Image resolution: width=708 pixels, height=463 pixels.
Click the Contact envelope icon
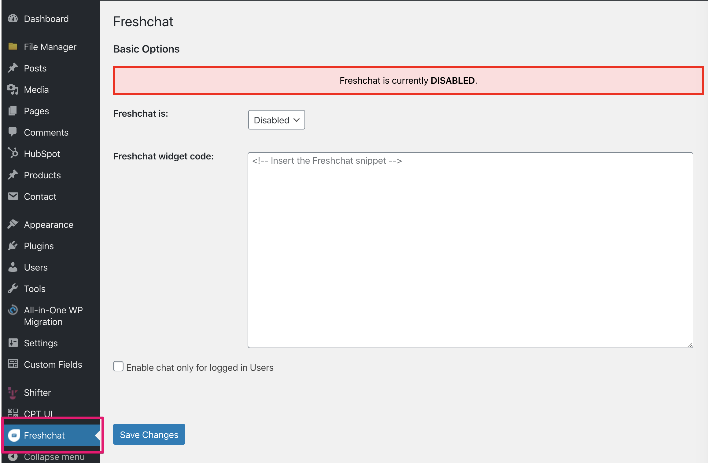13,196
